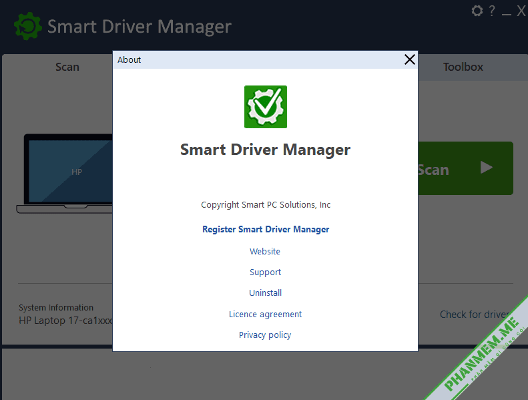
Task: Click the gear logo in main window header
Action: [x=28, y=26]
